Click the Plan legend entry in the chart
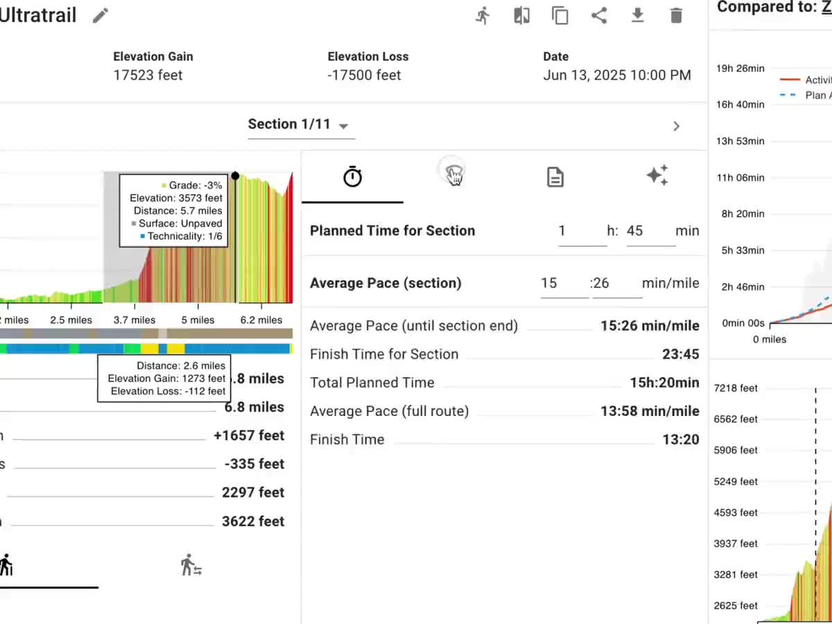The image size is (832, 624). [808, 95]
